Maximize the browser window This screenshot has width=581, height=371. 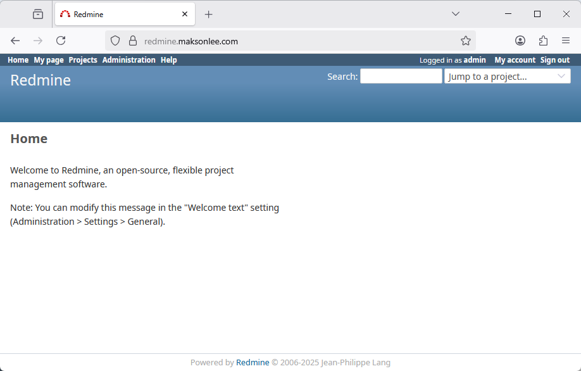point(537,14)
